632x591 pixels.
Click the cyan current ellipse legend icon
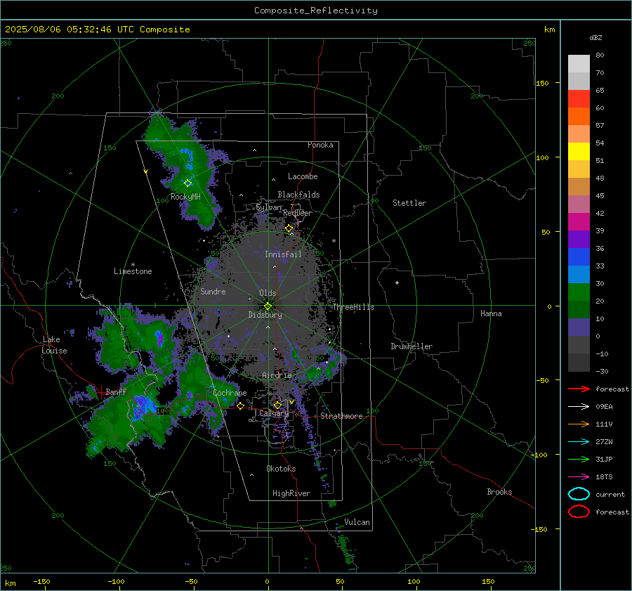pyautogui.click(x=579, y=494)
